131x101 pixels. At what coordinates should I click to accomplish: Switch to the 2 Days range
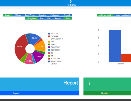click(x=18, y=15)
